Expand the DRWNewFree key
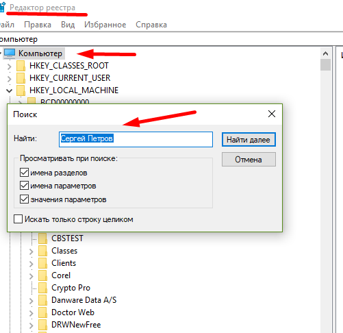The image size is (343, 333). point(31,325)
